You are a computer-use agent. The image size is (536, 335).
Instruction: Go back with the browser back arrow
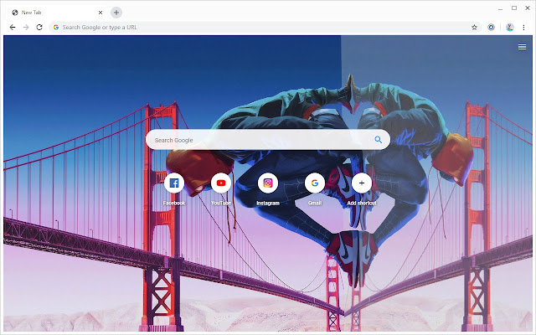click(13, 28)
